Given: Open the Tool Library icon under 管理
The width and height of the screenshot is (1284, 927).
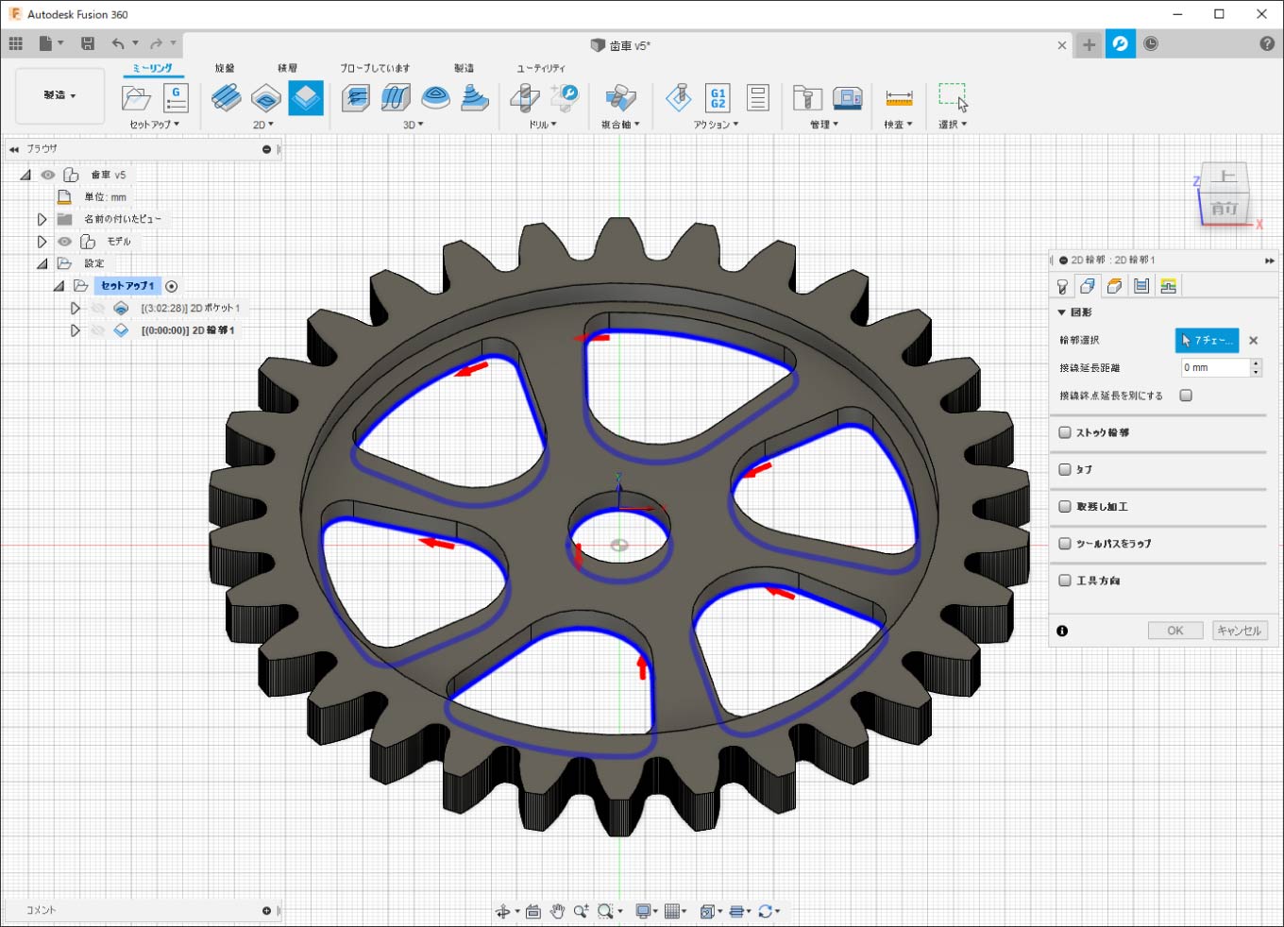Looking at the screenshot, I should [x=806, y=97].
